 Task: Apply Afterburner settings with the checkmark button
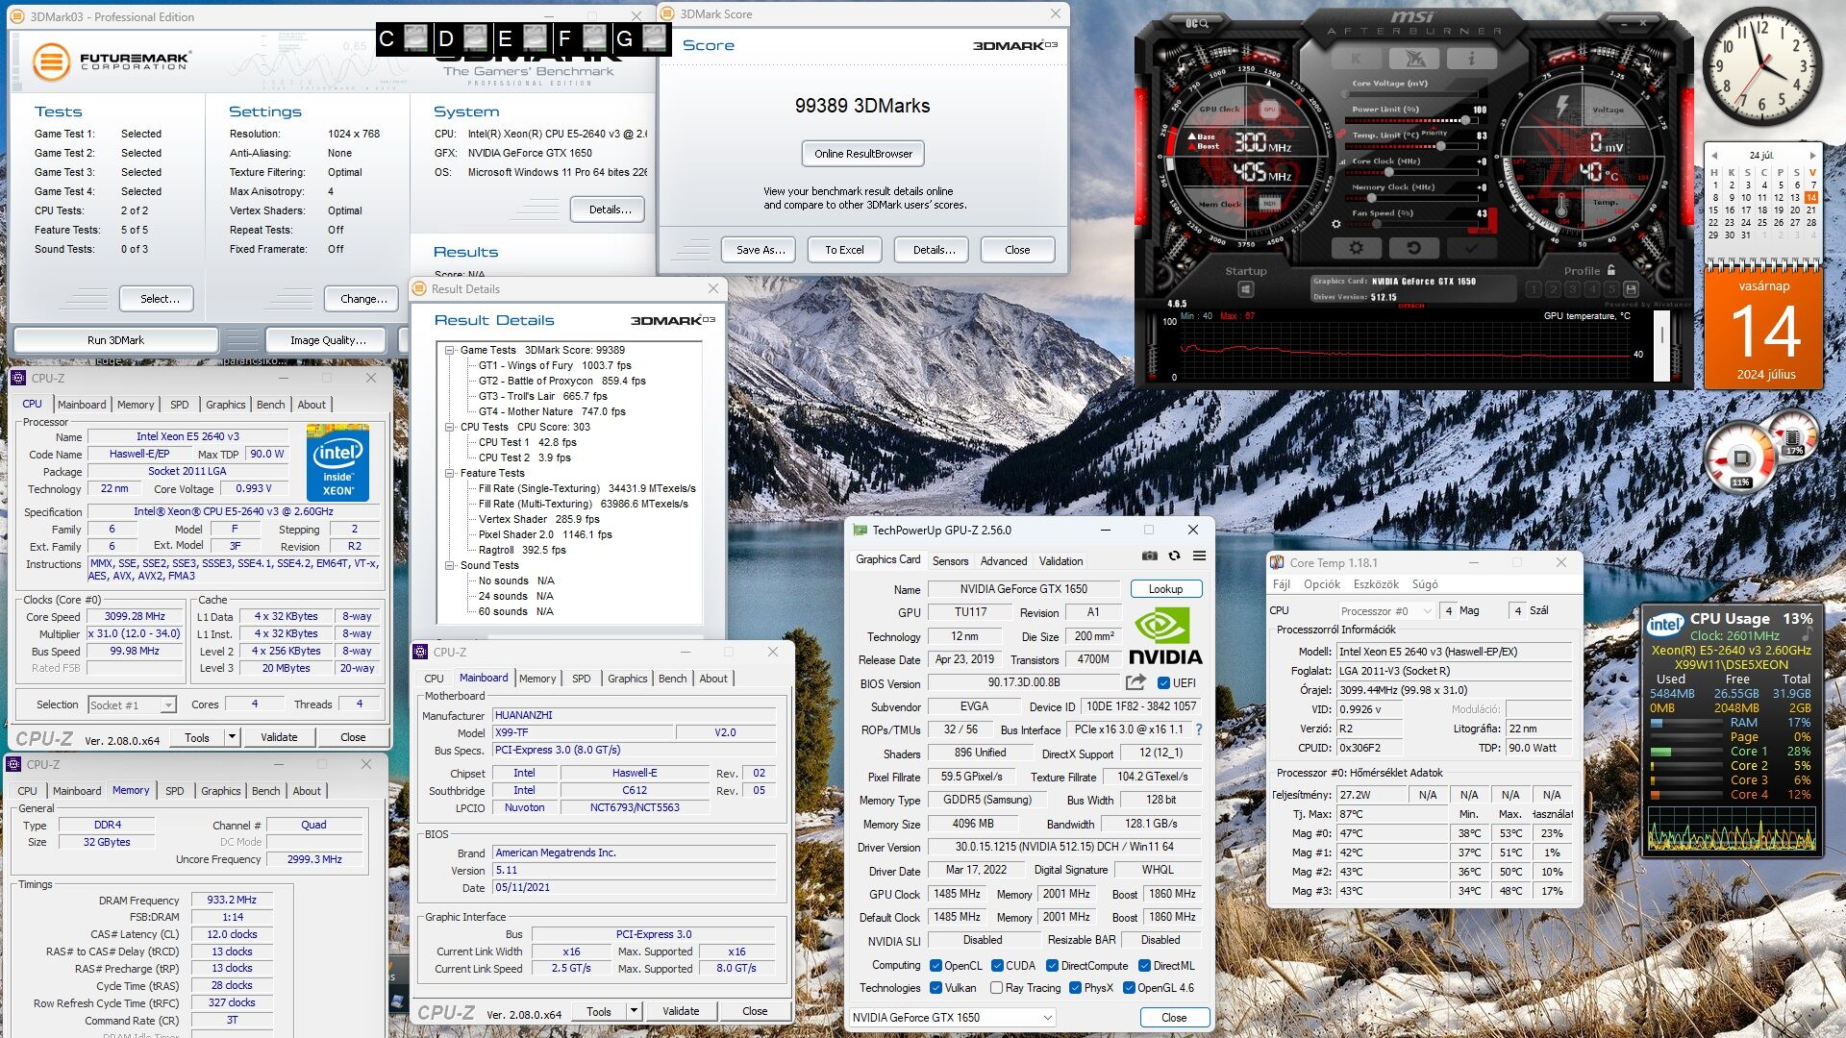(x=1471, y=248)
